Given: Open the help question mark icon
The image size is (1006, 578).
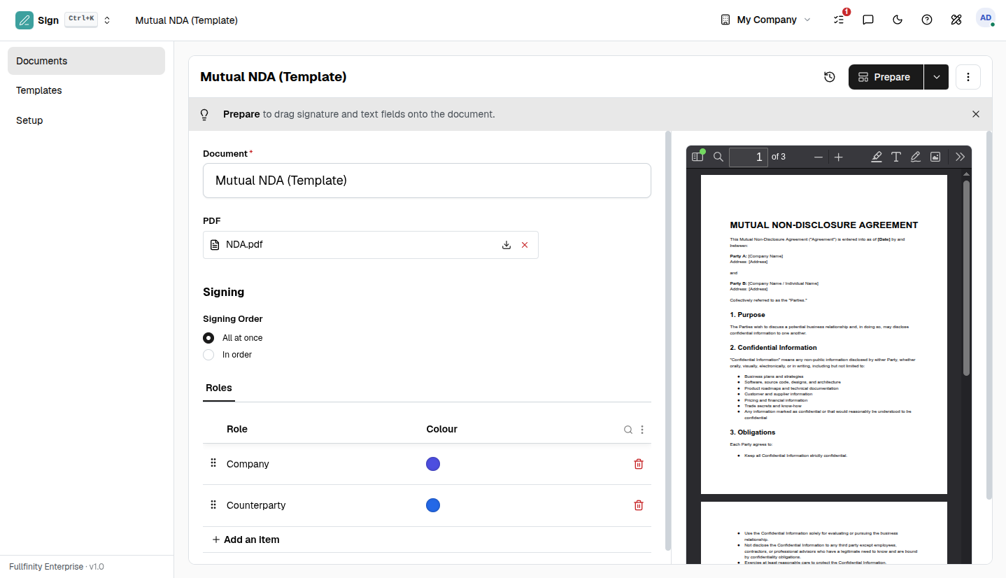Looking at the screenshot, I should [927, 20].
